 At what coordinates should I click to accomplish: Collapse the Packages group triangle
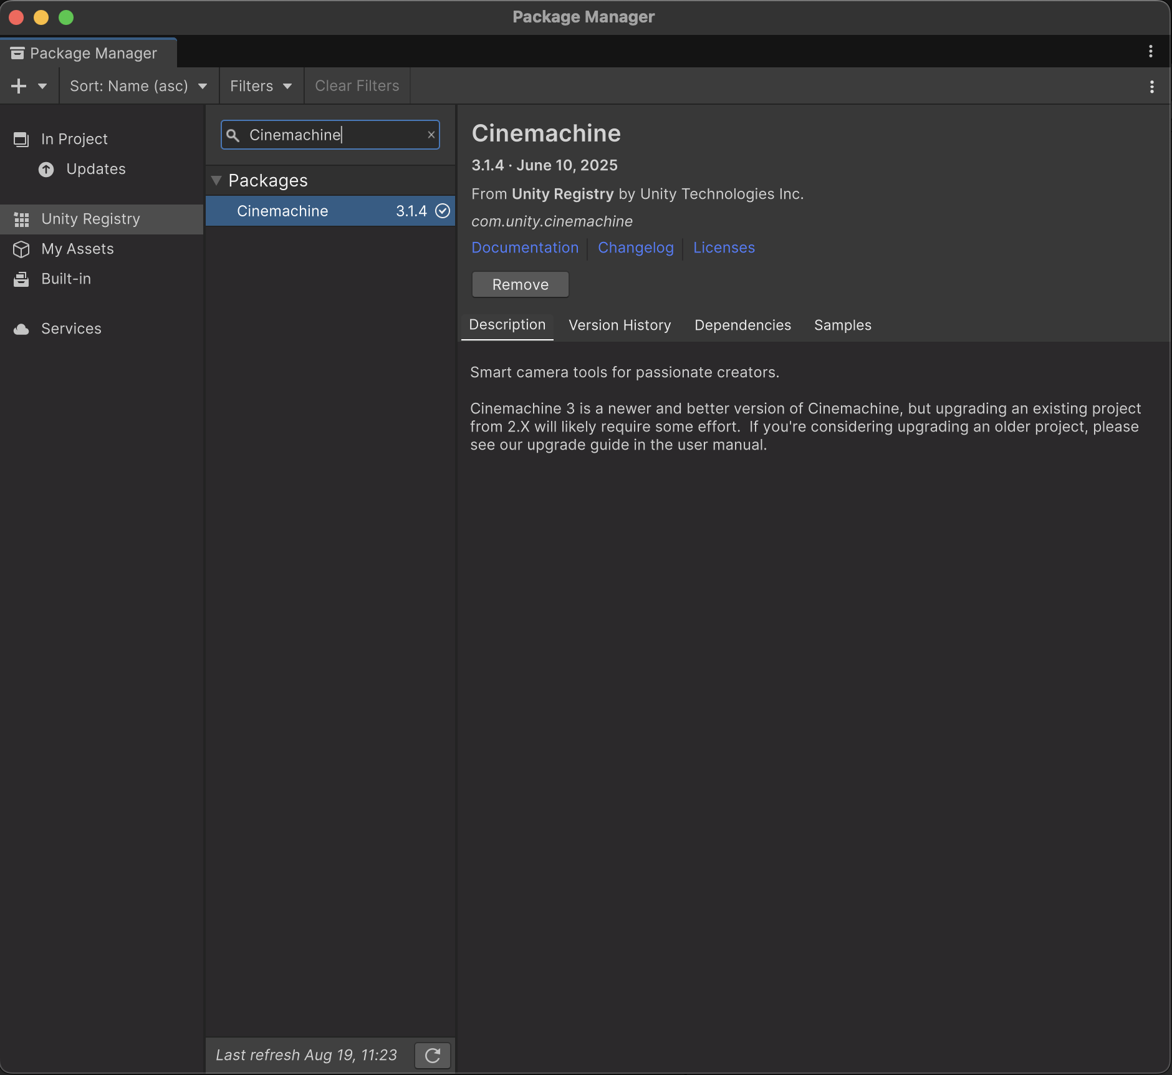coord(216,181)
